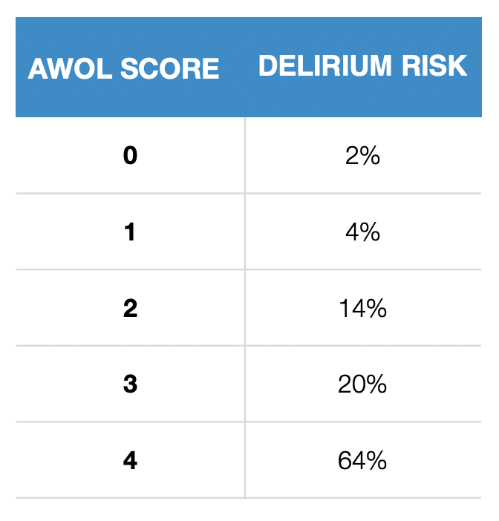499x521 pixels.
Task: Click the bottom border under the 64% row
Action: [363, 497]
